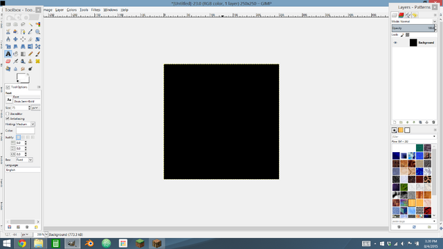Select the Paths tool
Viewport: 443px width, 249px height.
23,32
